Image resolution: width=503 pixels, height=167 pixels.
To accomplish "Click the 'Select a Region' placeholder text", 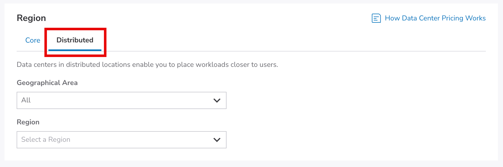I will tap(46, 140).
